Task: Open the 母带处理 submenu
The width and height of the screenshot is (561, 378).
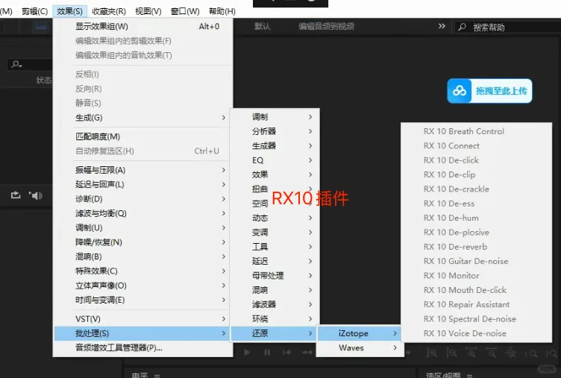Action: tap(275, 275)
